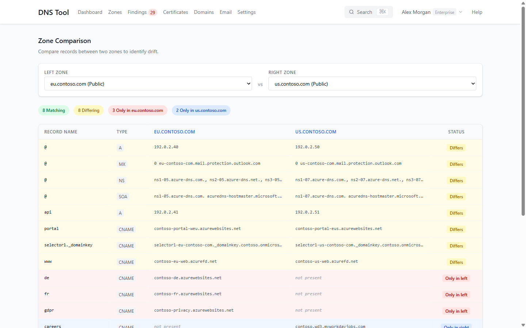Click contoso-privacy.azurewebsites.net value
This screenshot has width=526, height=328.
tap(194, 310)
